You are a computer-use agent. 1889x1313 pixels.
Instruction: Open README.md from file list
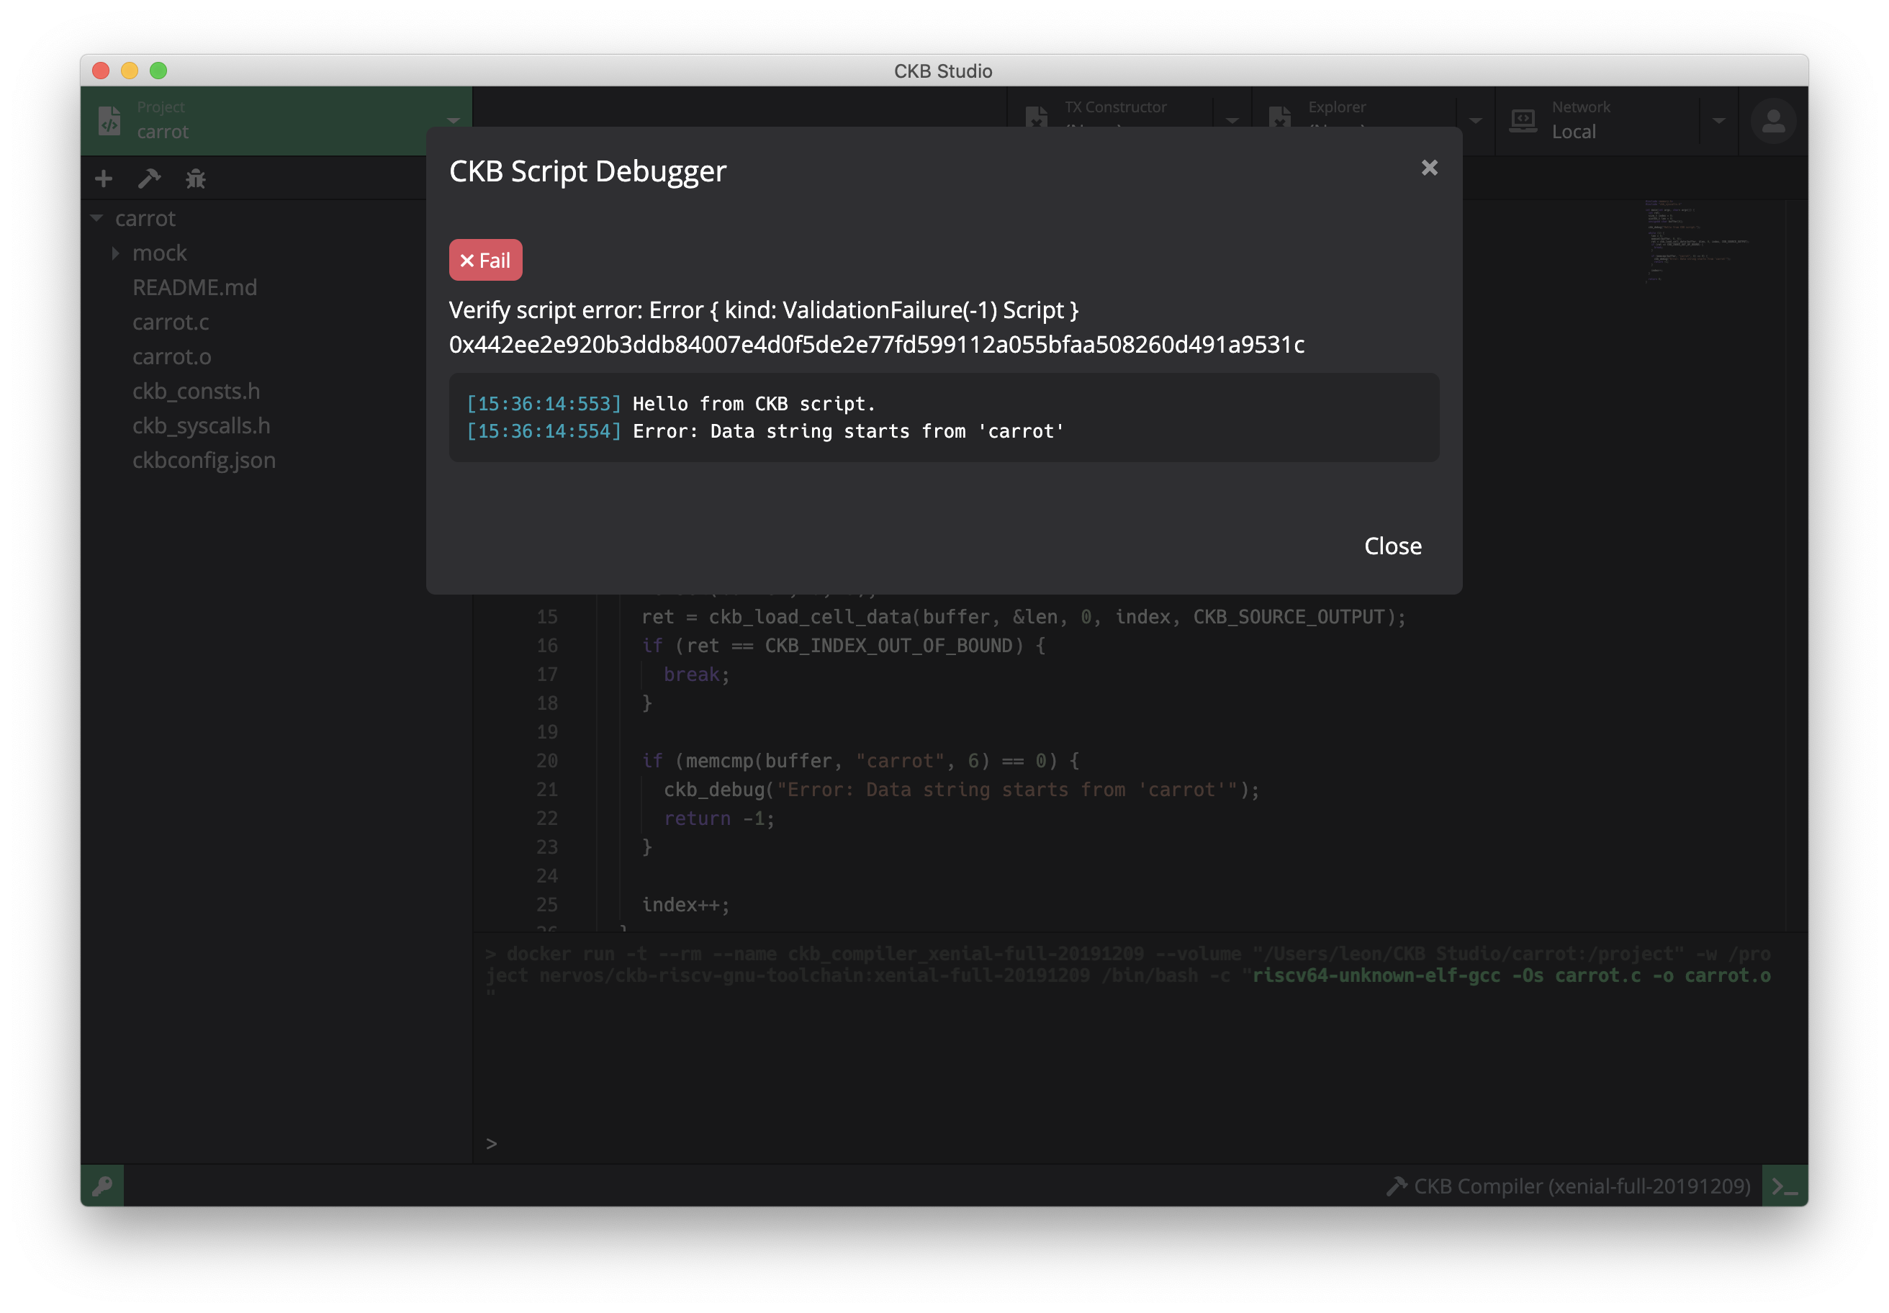(x=194, y=288)
